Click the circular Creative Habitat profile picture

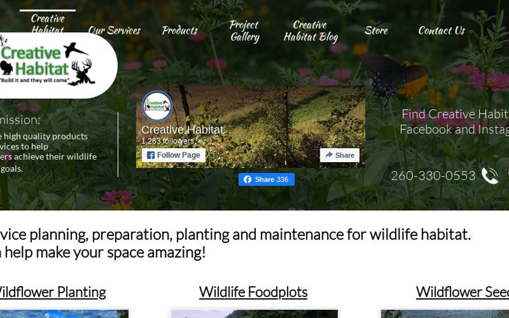[157, 106]
